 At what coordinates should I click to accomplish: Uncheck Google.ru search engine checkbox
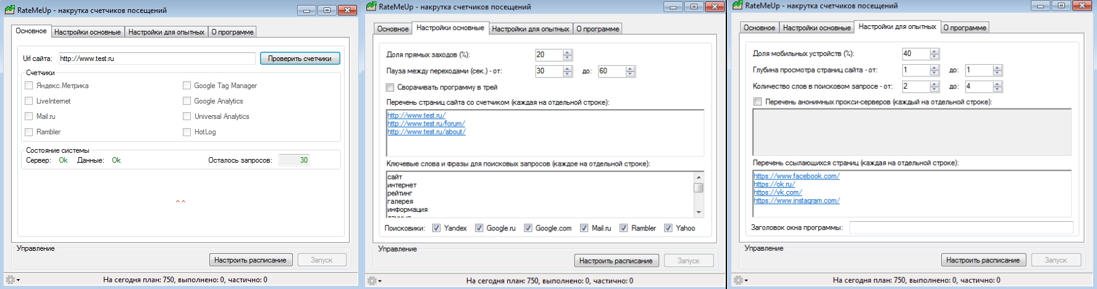(x=479, y=228)
